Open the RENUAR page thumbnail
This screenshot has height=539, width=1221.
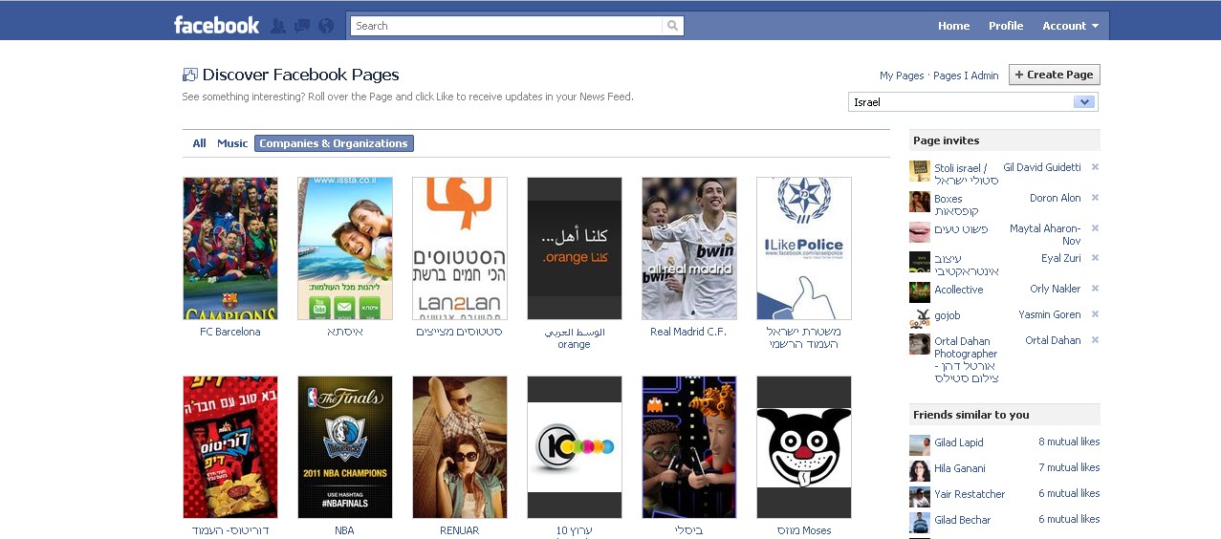tap(460, 447)
